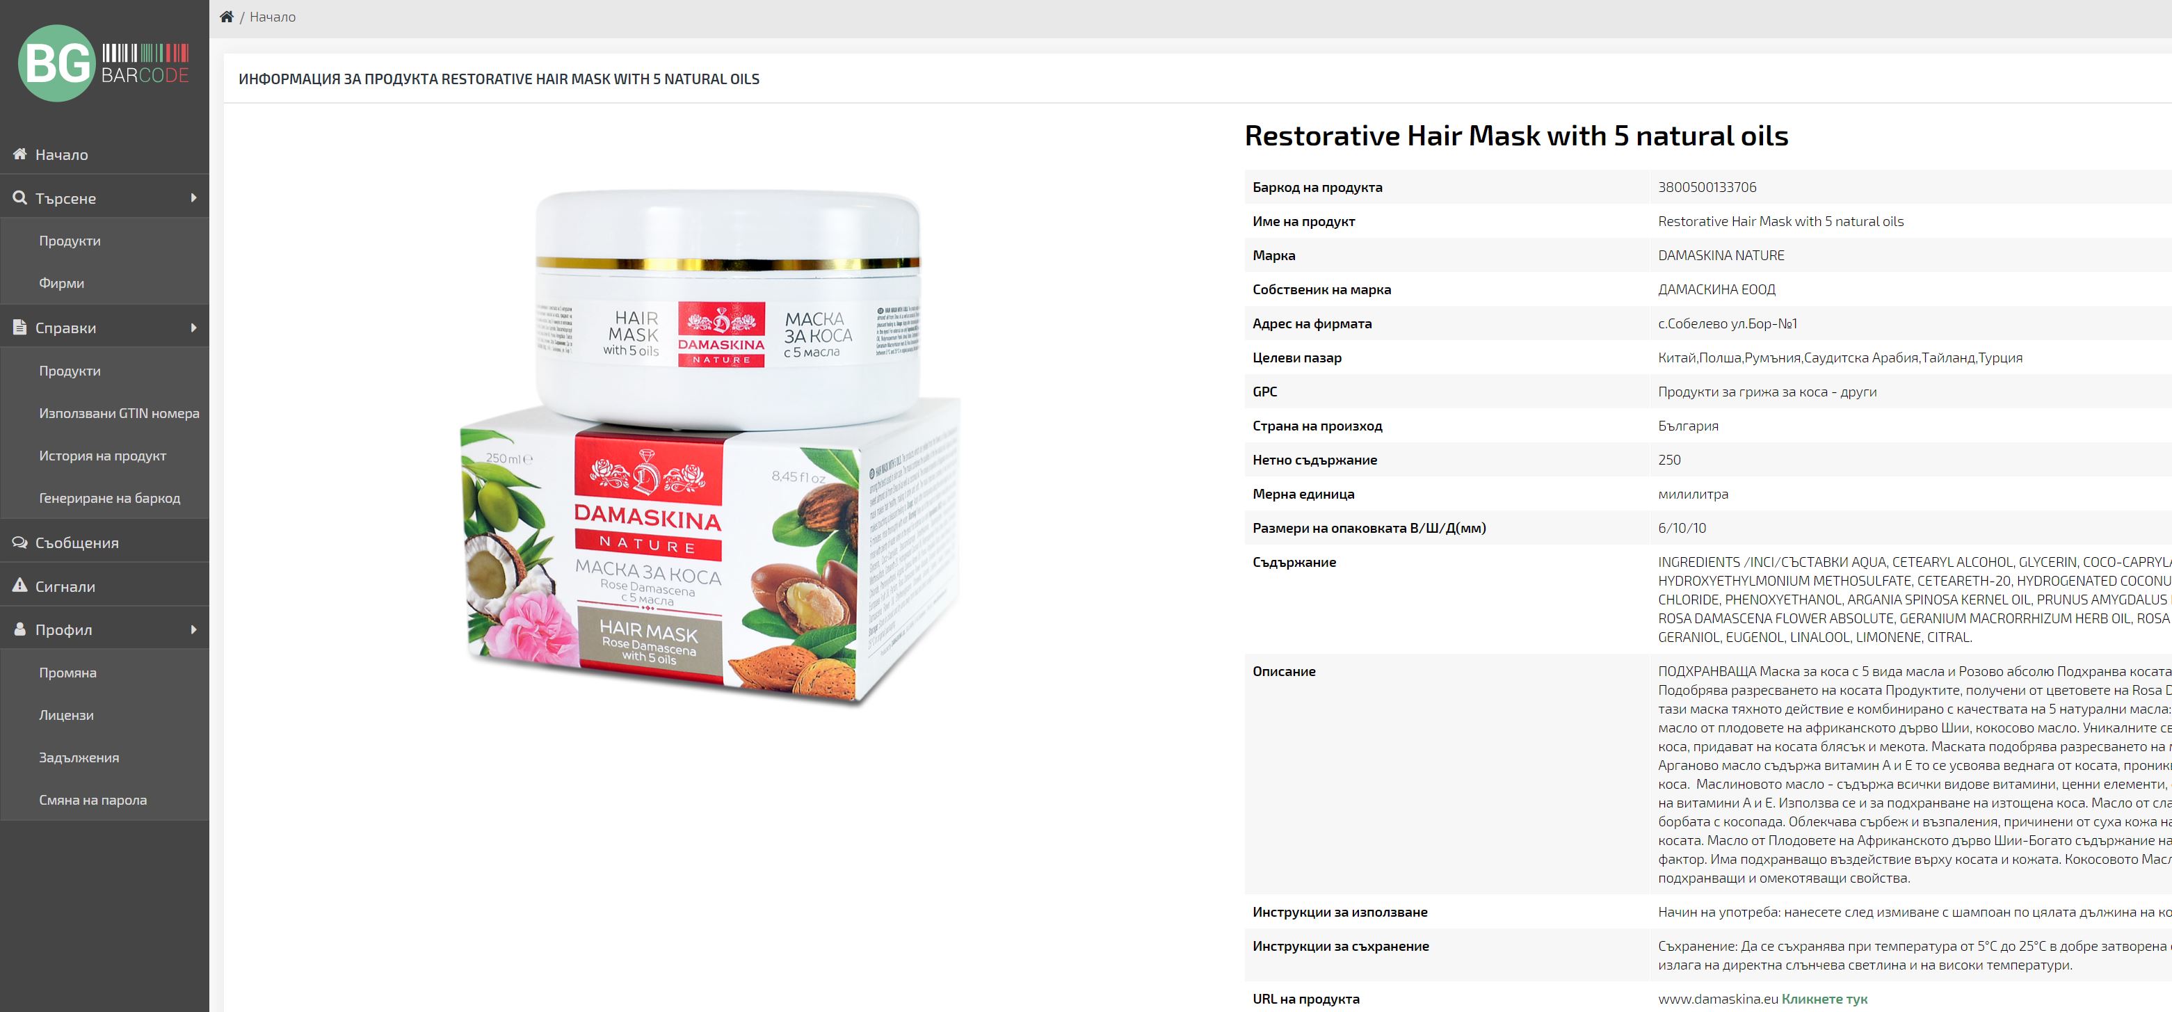Image resolution: width=2172 pixels, height=1012 pixels.
Task: Click the home icon in breadcrumb
Action: pos(226,17)
